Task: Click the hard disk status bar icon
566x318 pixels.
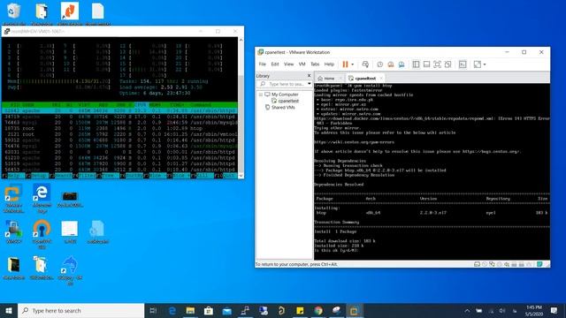Action: pos(477,264)
